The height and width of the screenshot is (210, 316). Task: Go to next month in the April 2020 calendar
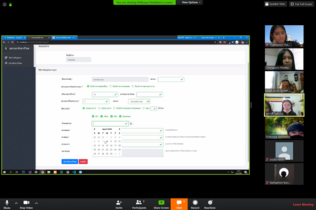pyautogui.click(x=120, y=129)
